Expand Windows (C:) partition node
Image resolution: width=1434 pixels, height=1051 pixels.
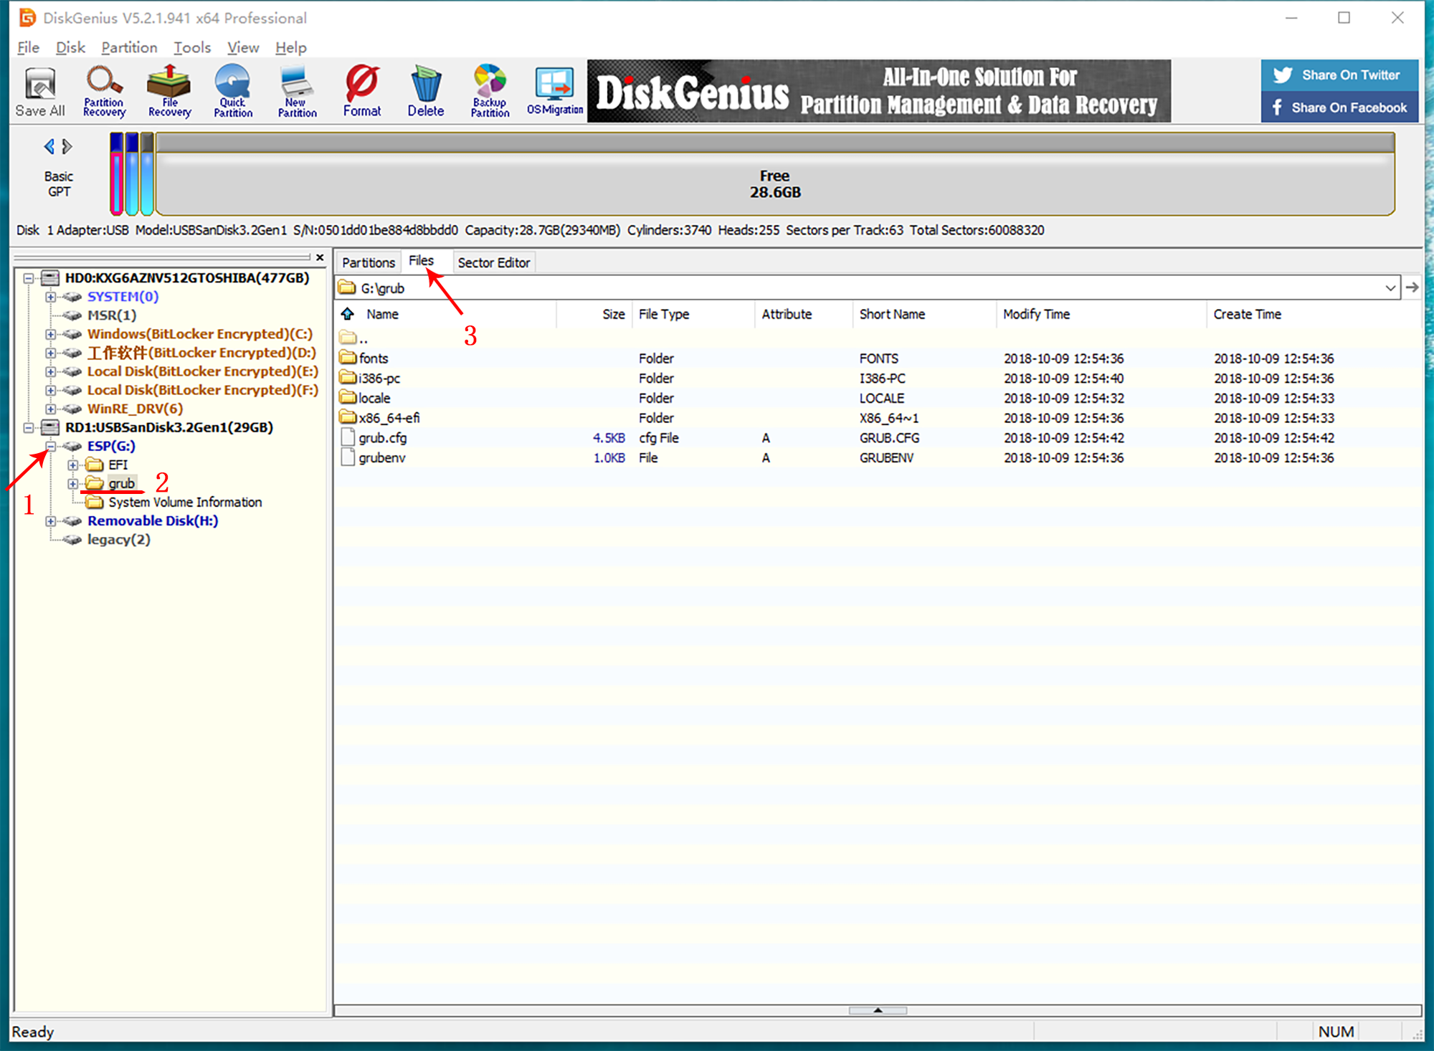point(50,334)
